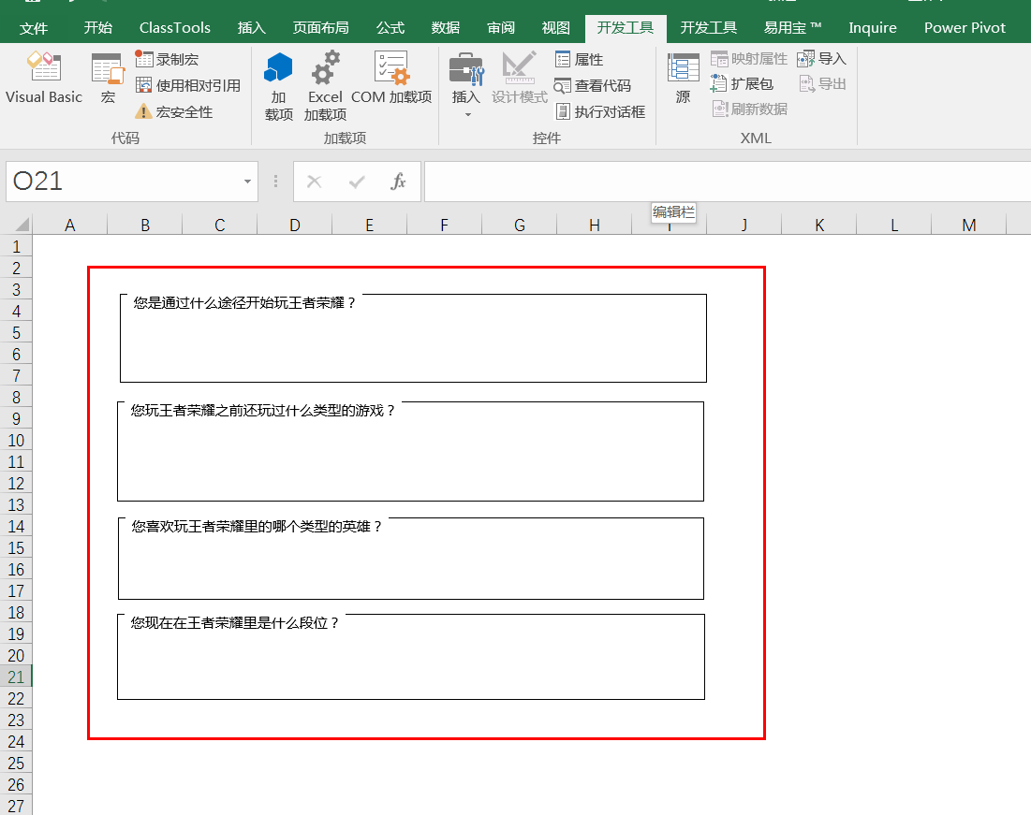Viewport: 1031px width, 815px height.
Task: Click XML 导入 import
Action: (x=821, y=59)
